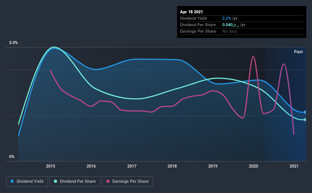Click the teal Dividend Per Share endpoint marker
Screen dimensions: 312x193
305,120
